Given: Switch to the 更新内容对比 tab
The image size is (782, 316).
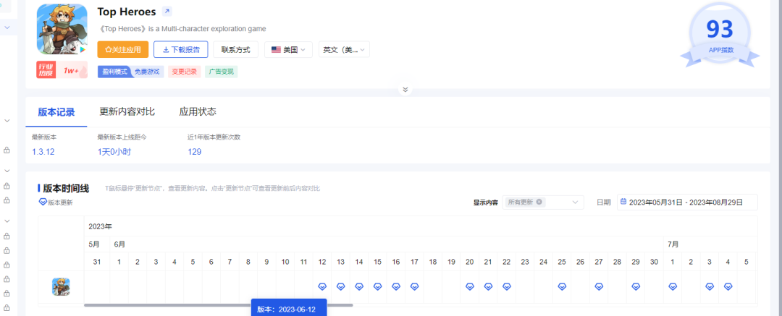Looking at the screenshot, I should (x=127, y=111).
